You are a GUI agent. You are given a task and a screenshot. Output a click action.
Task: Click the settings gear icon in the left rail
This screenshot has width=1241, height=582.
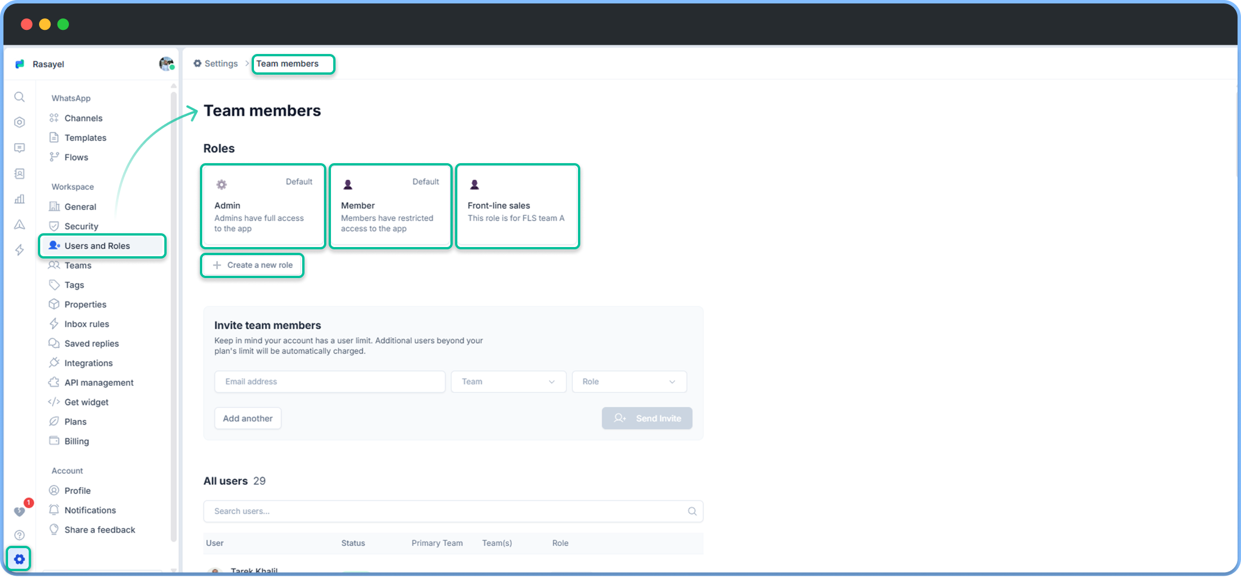click(x=19, y=559)
